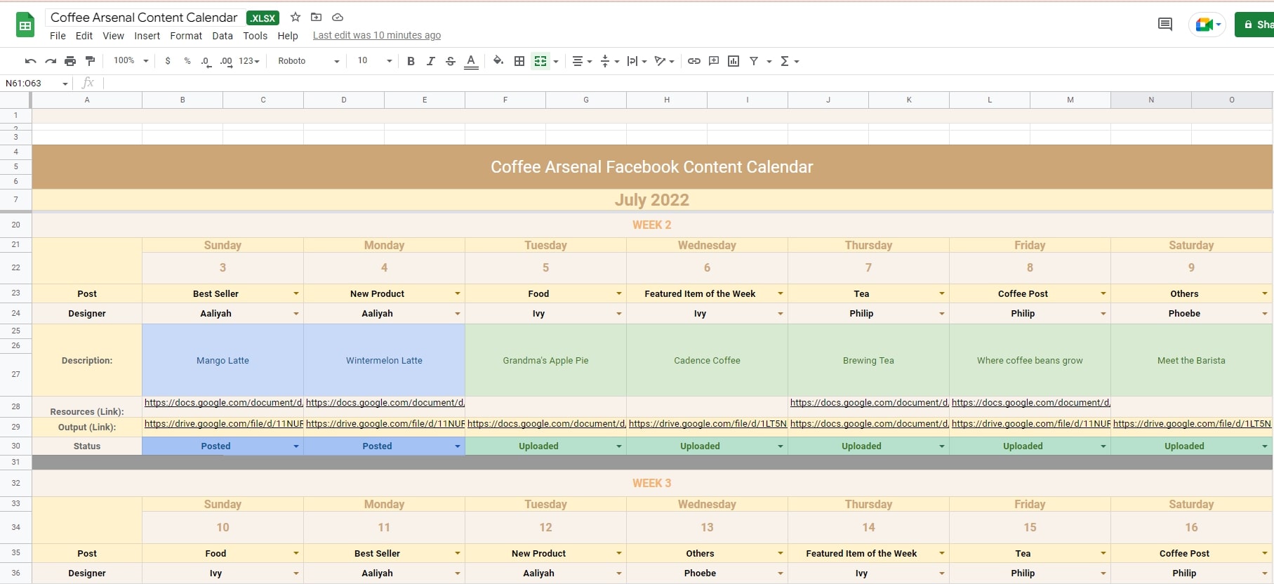Click the Undo icon
1274x584 pixels.
pyautogui.click(x=30, y=61)
